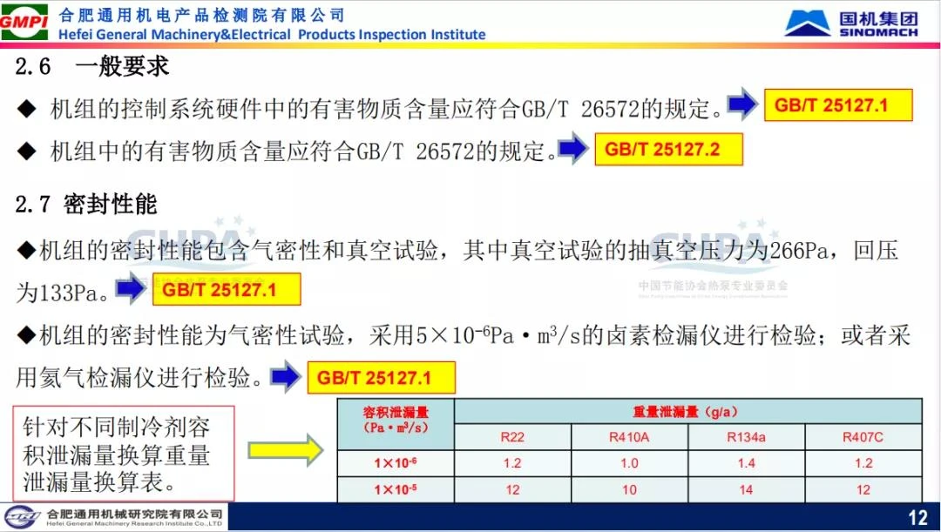The width and height of the screenshot is (941, 532).
Task: Click the page number 12
Action: [917, 518]
